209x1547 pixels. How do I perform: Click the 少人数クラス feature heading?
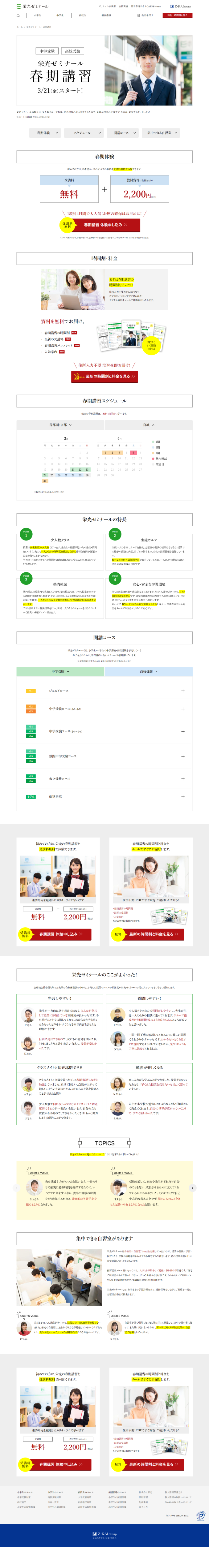tap(60, 539)
